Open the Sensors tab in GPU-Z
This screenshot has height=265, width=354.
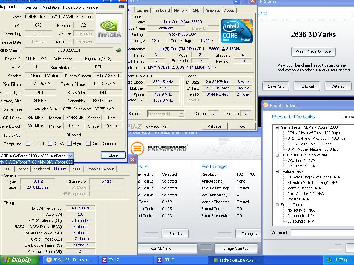pos(32,7)
